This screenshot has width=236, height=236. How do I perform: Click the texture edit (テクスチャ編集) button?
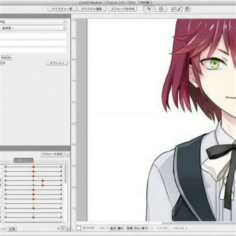tap(92, 9)
